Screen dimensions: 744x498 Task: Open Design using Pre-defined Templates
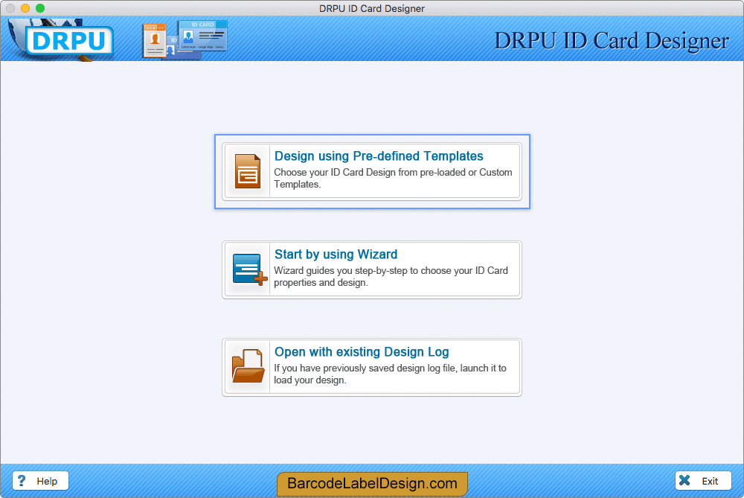click(372, 171)
